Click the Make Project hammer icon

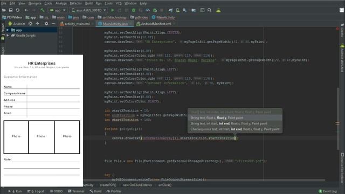[x=42, y=10]
